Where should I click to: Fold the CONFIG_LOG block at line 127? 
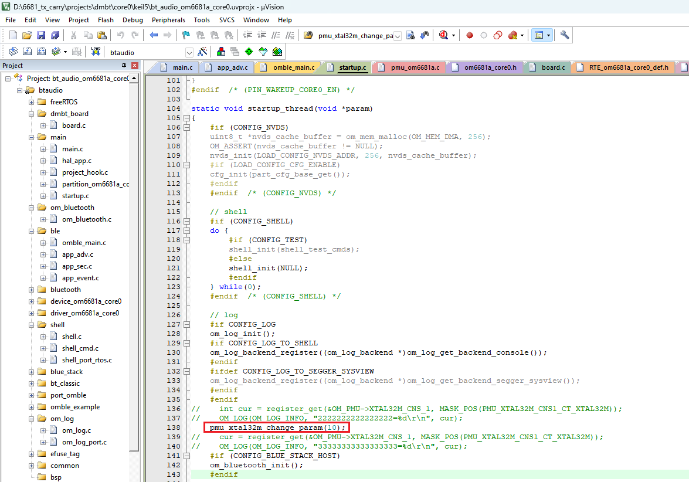coord(186,325)
